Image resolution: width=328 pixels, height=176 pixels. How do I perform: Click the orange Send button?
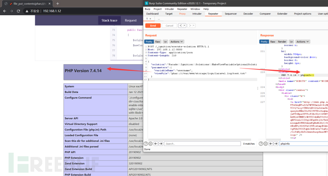point(153,26)
